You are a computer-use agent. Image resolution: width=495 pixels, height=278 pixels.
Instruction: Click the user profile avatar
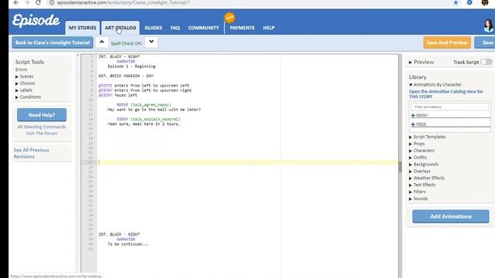tap(488, 25)
